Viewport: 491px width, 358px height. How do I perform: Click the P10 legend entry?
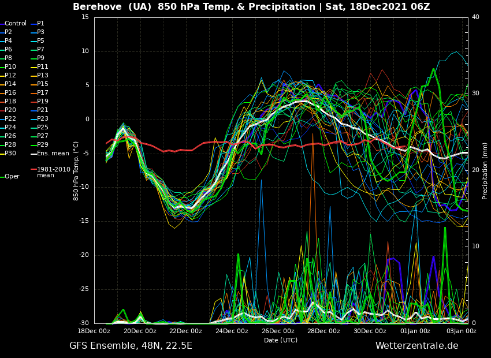coord(10,67)
